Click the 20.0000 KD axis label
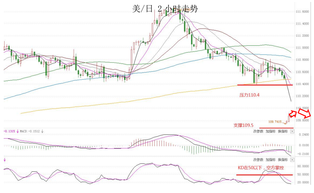 coord(303,182)
